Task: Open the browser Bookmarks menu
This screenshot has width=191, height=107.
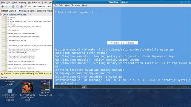Action: (x=34, y=2)
